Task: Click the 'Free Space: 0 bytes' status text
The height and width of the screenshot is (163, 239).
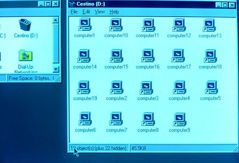Action: tap(29, 78)
